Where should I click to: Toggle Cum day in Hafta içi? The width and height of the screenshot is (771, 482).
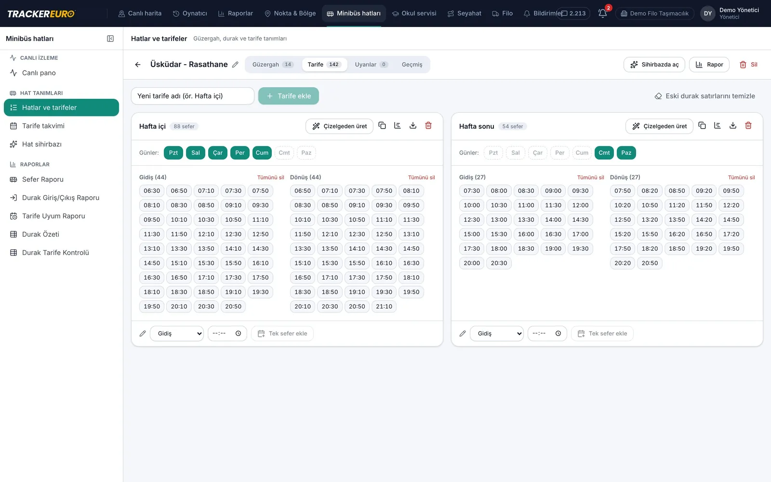pyautogui.click(x=262, y=153)
